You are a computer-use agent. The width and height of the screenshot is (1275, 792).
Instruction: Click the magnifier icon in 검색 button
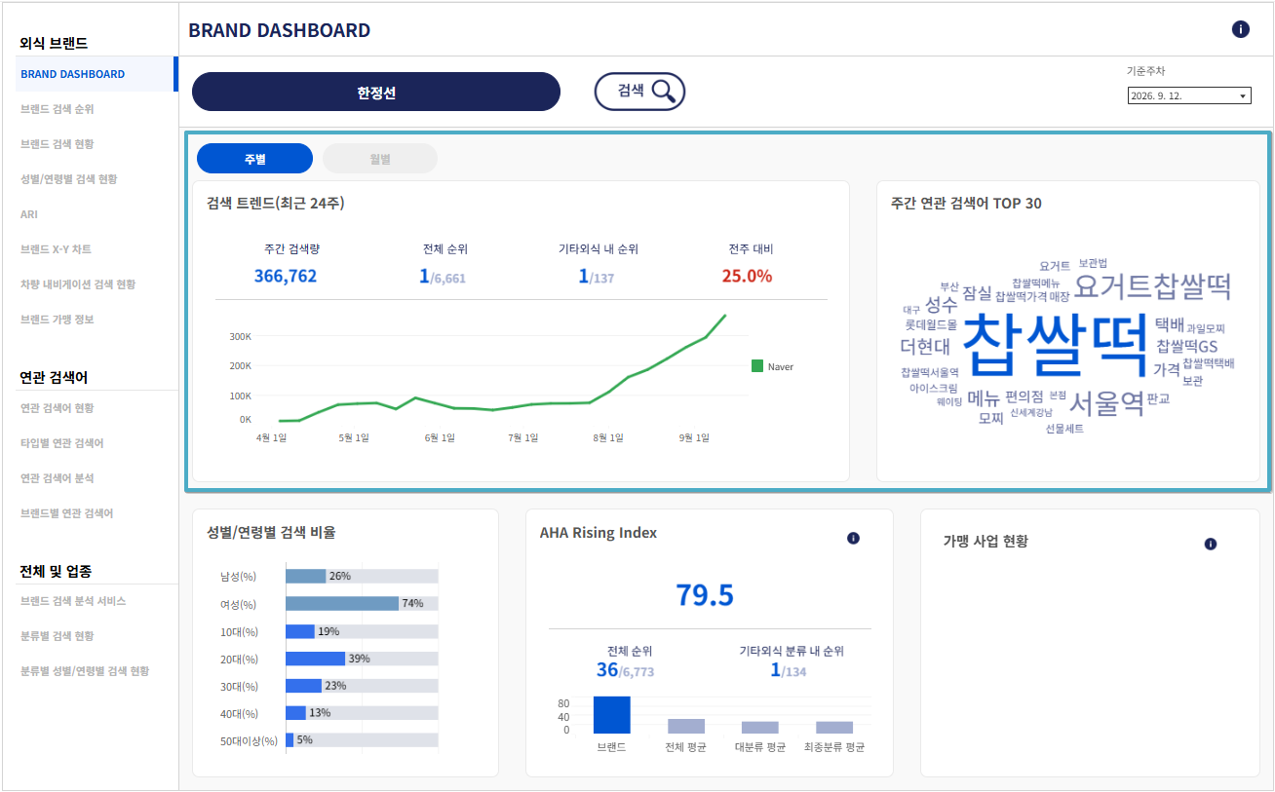click(x=664, y=92)
